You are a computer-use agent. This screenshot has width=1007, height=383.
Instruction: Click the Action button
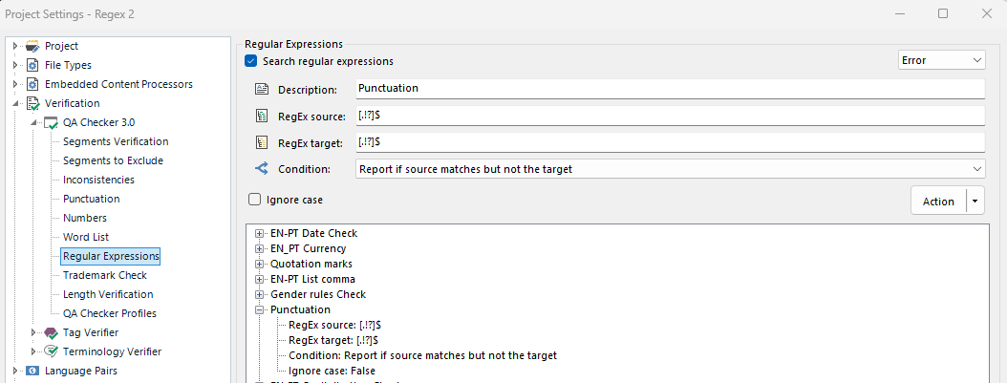click(x=938, y=202)
